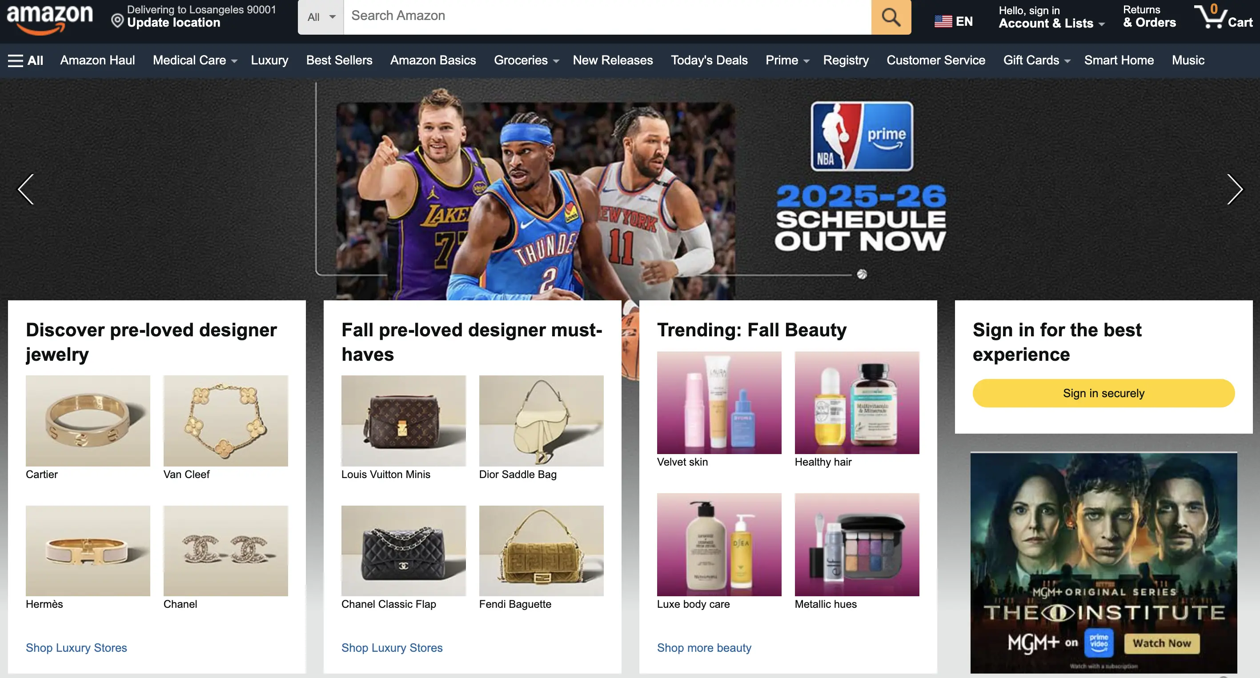Click the orange magnifying glass search button
The height and width of the screenshot is (678, 1260).
pos(891,17)
